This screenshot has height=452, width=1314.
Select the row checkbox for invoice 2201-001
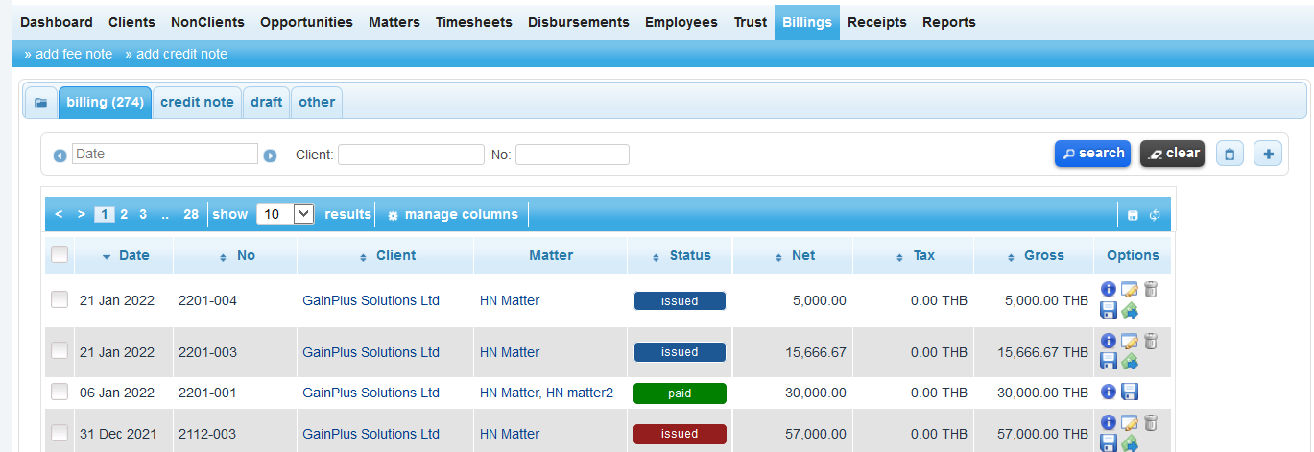pos(60,392)
